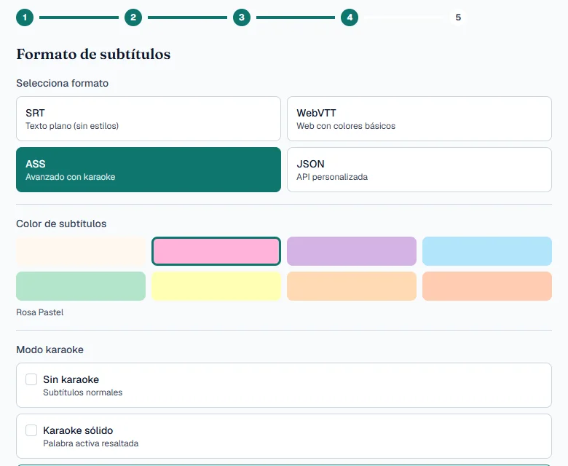Jump to wizard step 5
568x466 pixels.
(458, 17)
